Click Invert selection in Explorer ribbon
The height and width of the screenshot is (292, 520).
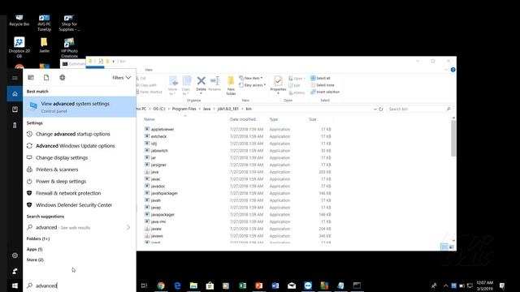point(325,92)
